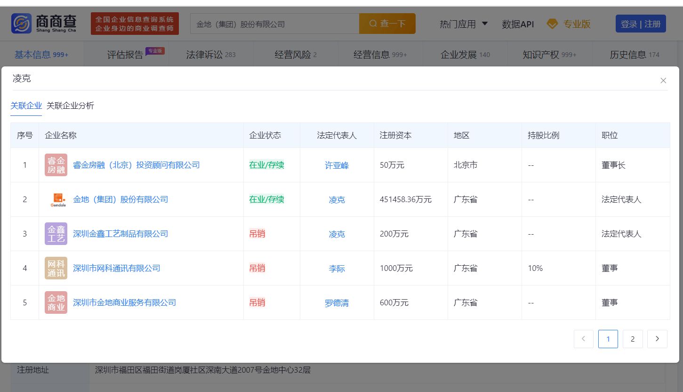Click the company search input field

[x=274, y=24]
